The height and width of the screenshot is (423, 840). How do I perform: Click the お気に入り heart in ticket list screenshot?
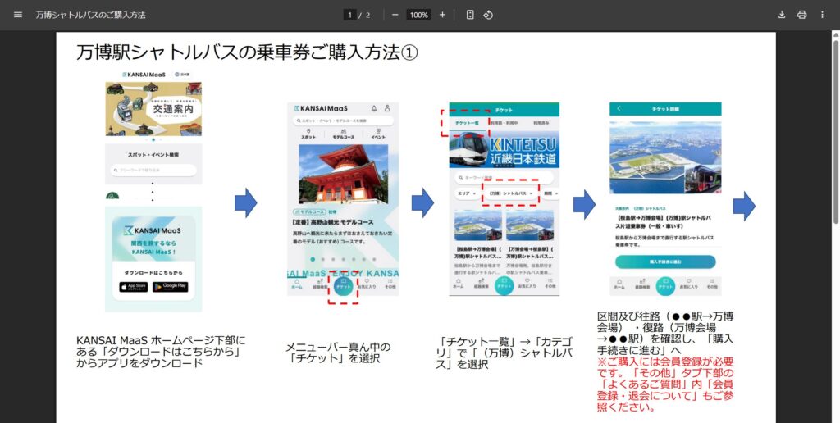[527, 284]
